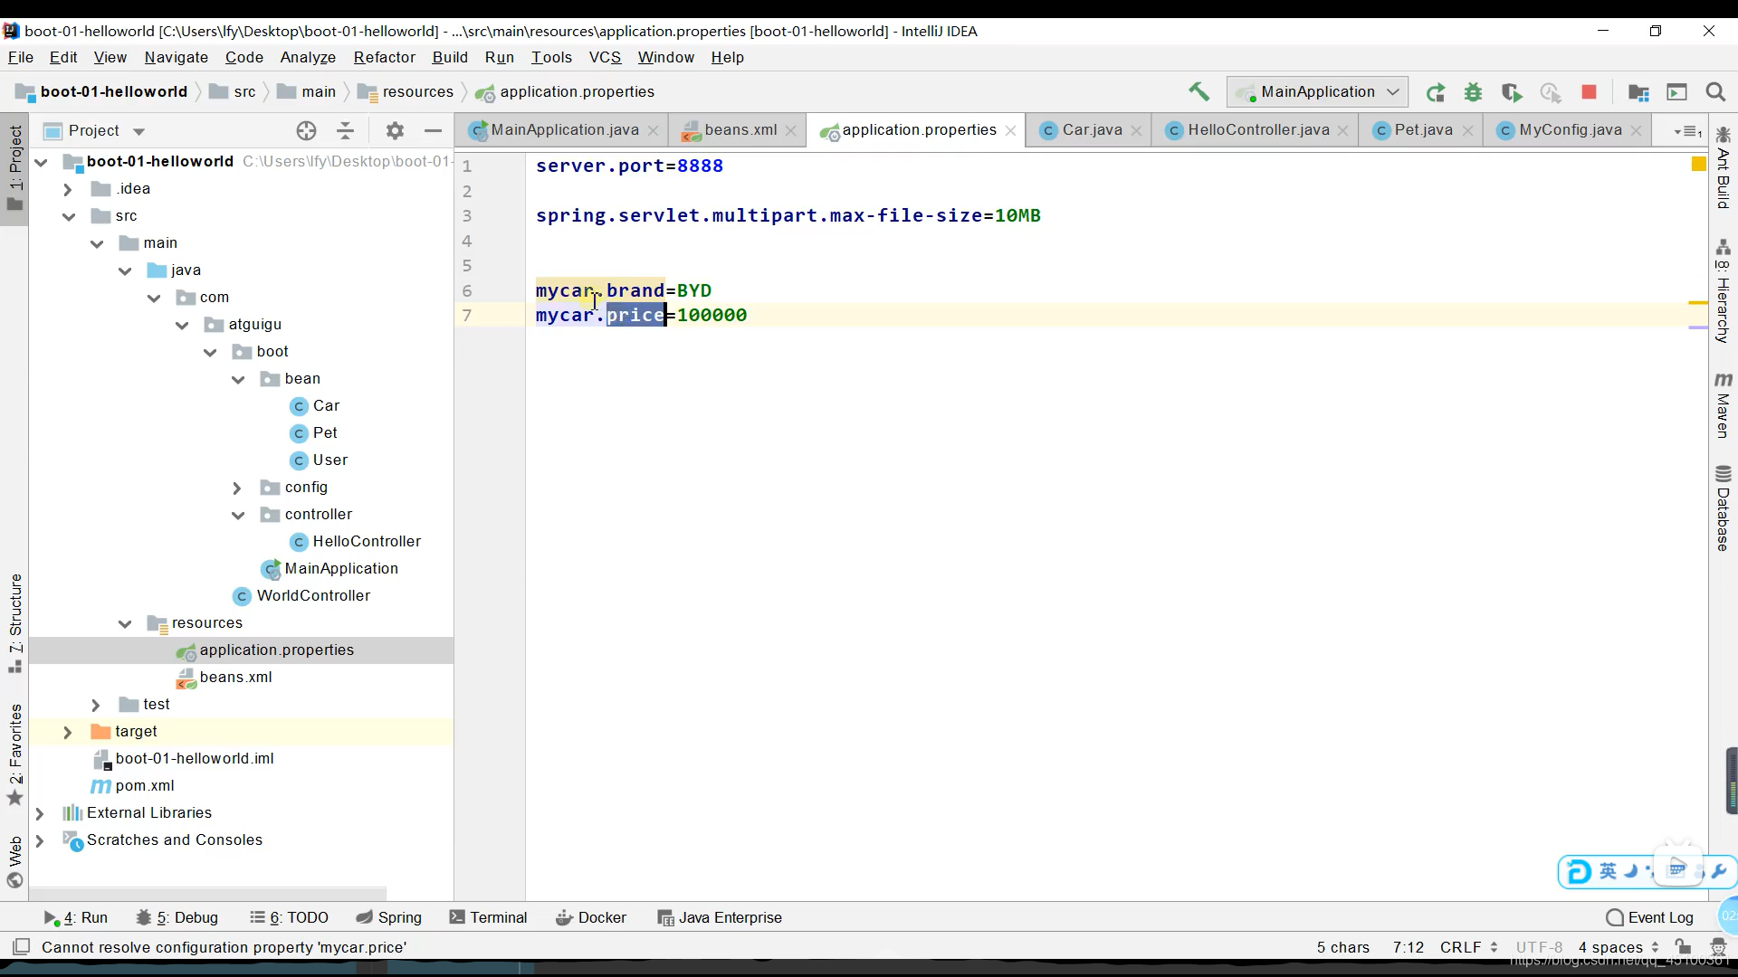
Task: Expand the 'bean' package in project tree
Action: (237, 377)
